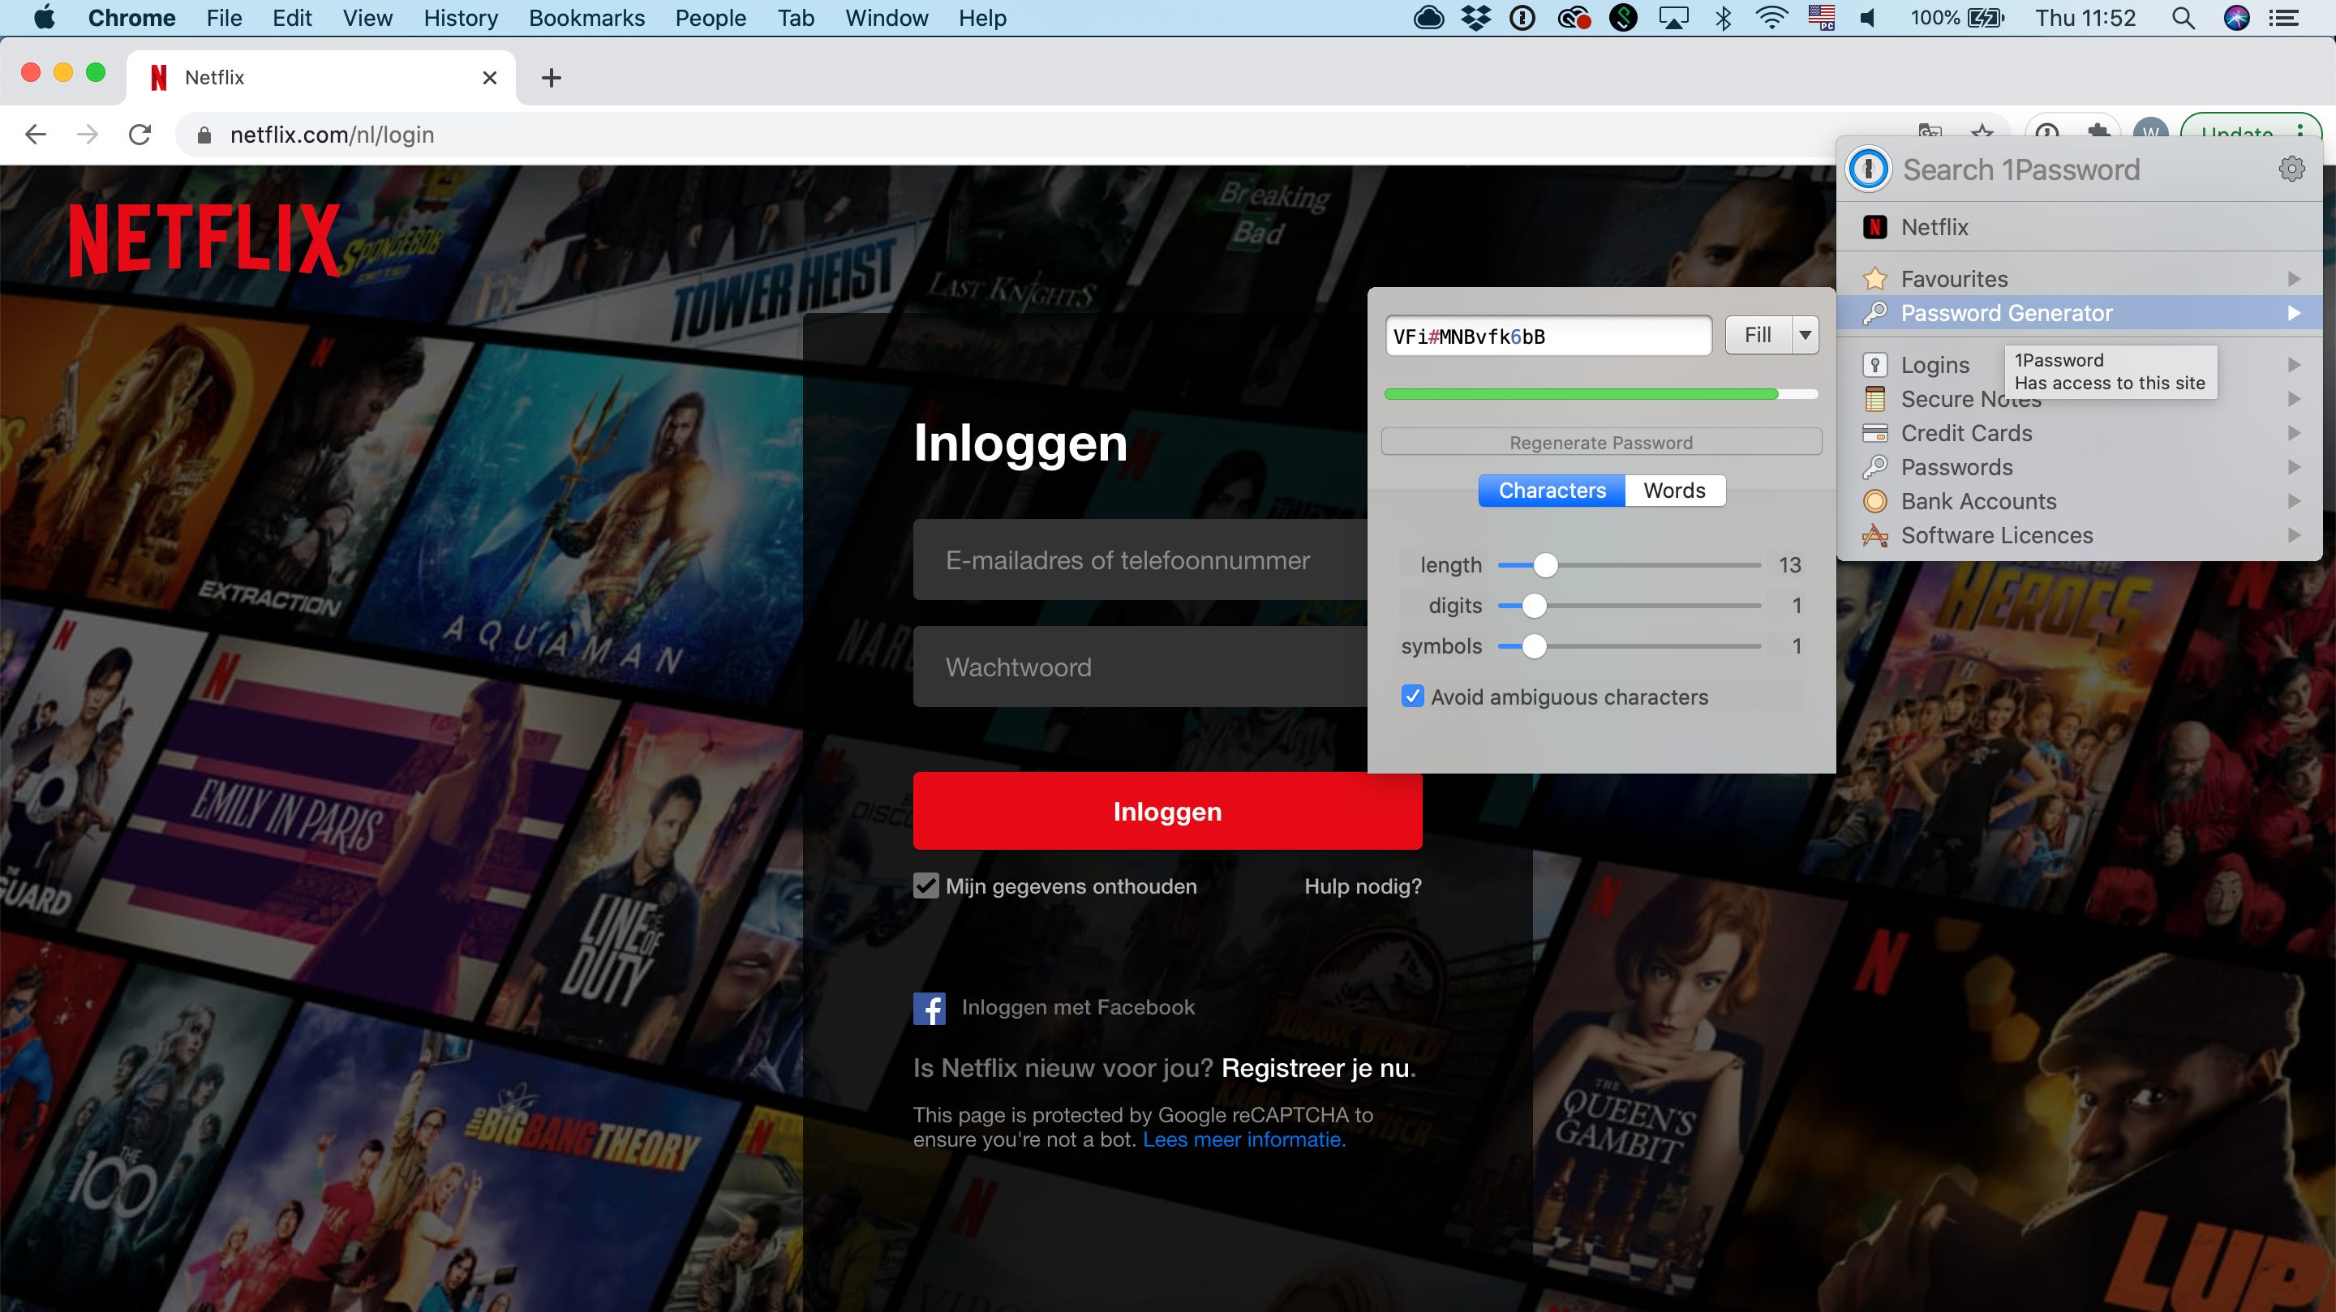The width and height of the screenshot is (2336, 1312).
Task: Select the Netflix item in 1Password
Action: [2078, 227]
